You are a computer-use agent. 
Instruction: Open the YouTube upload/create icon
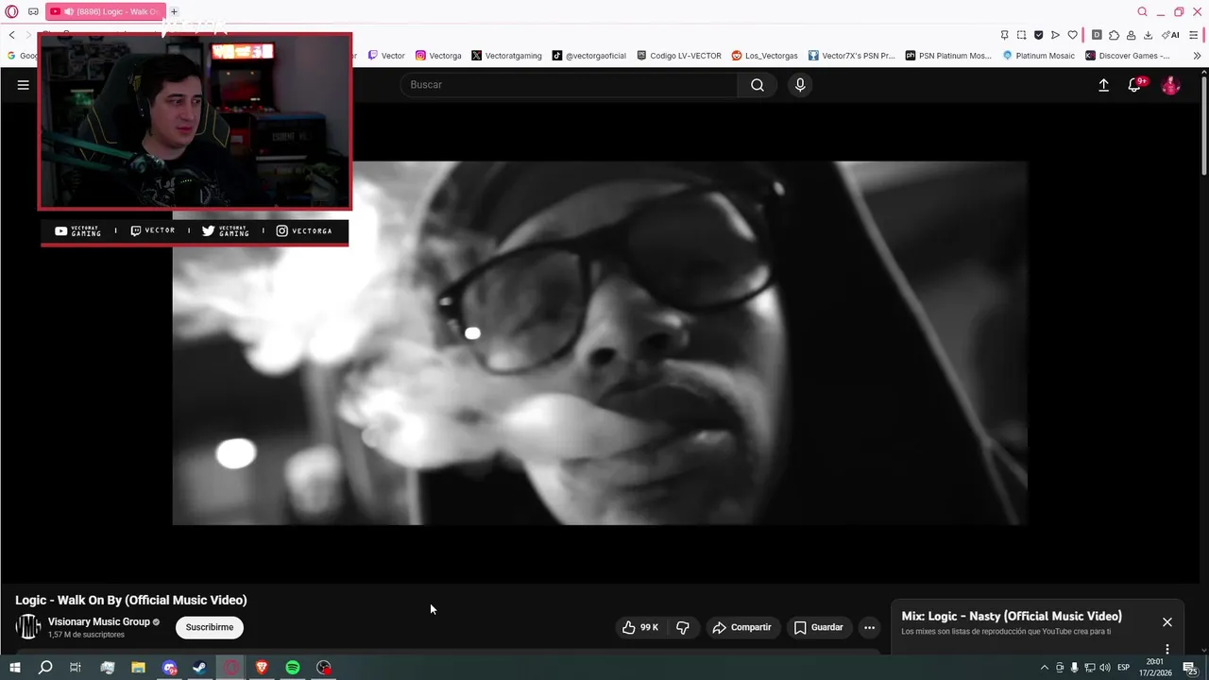1103,85
